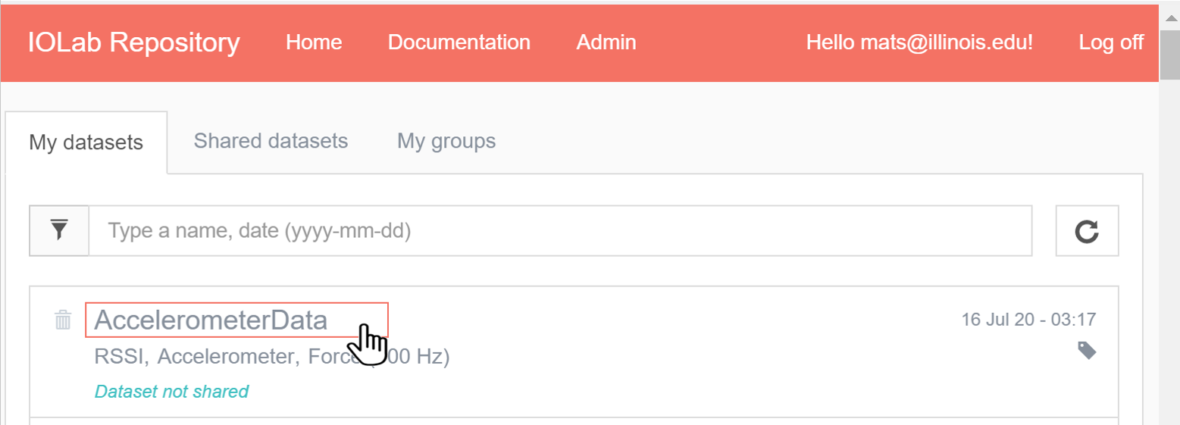
Task: Log off from the repository
Action: coord(1111,42)
